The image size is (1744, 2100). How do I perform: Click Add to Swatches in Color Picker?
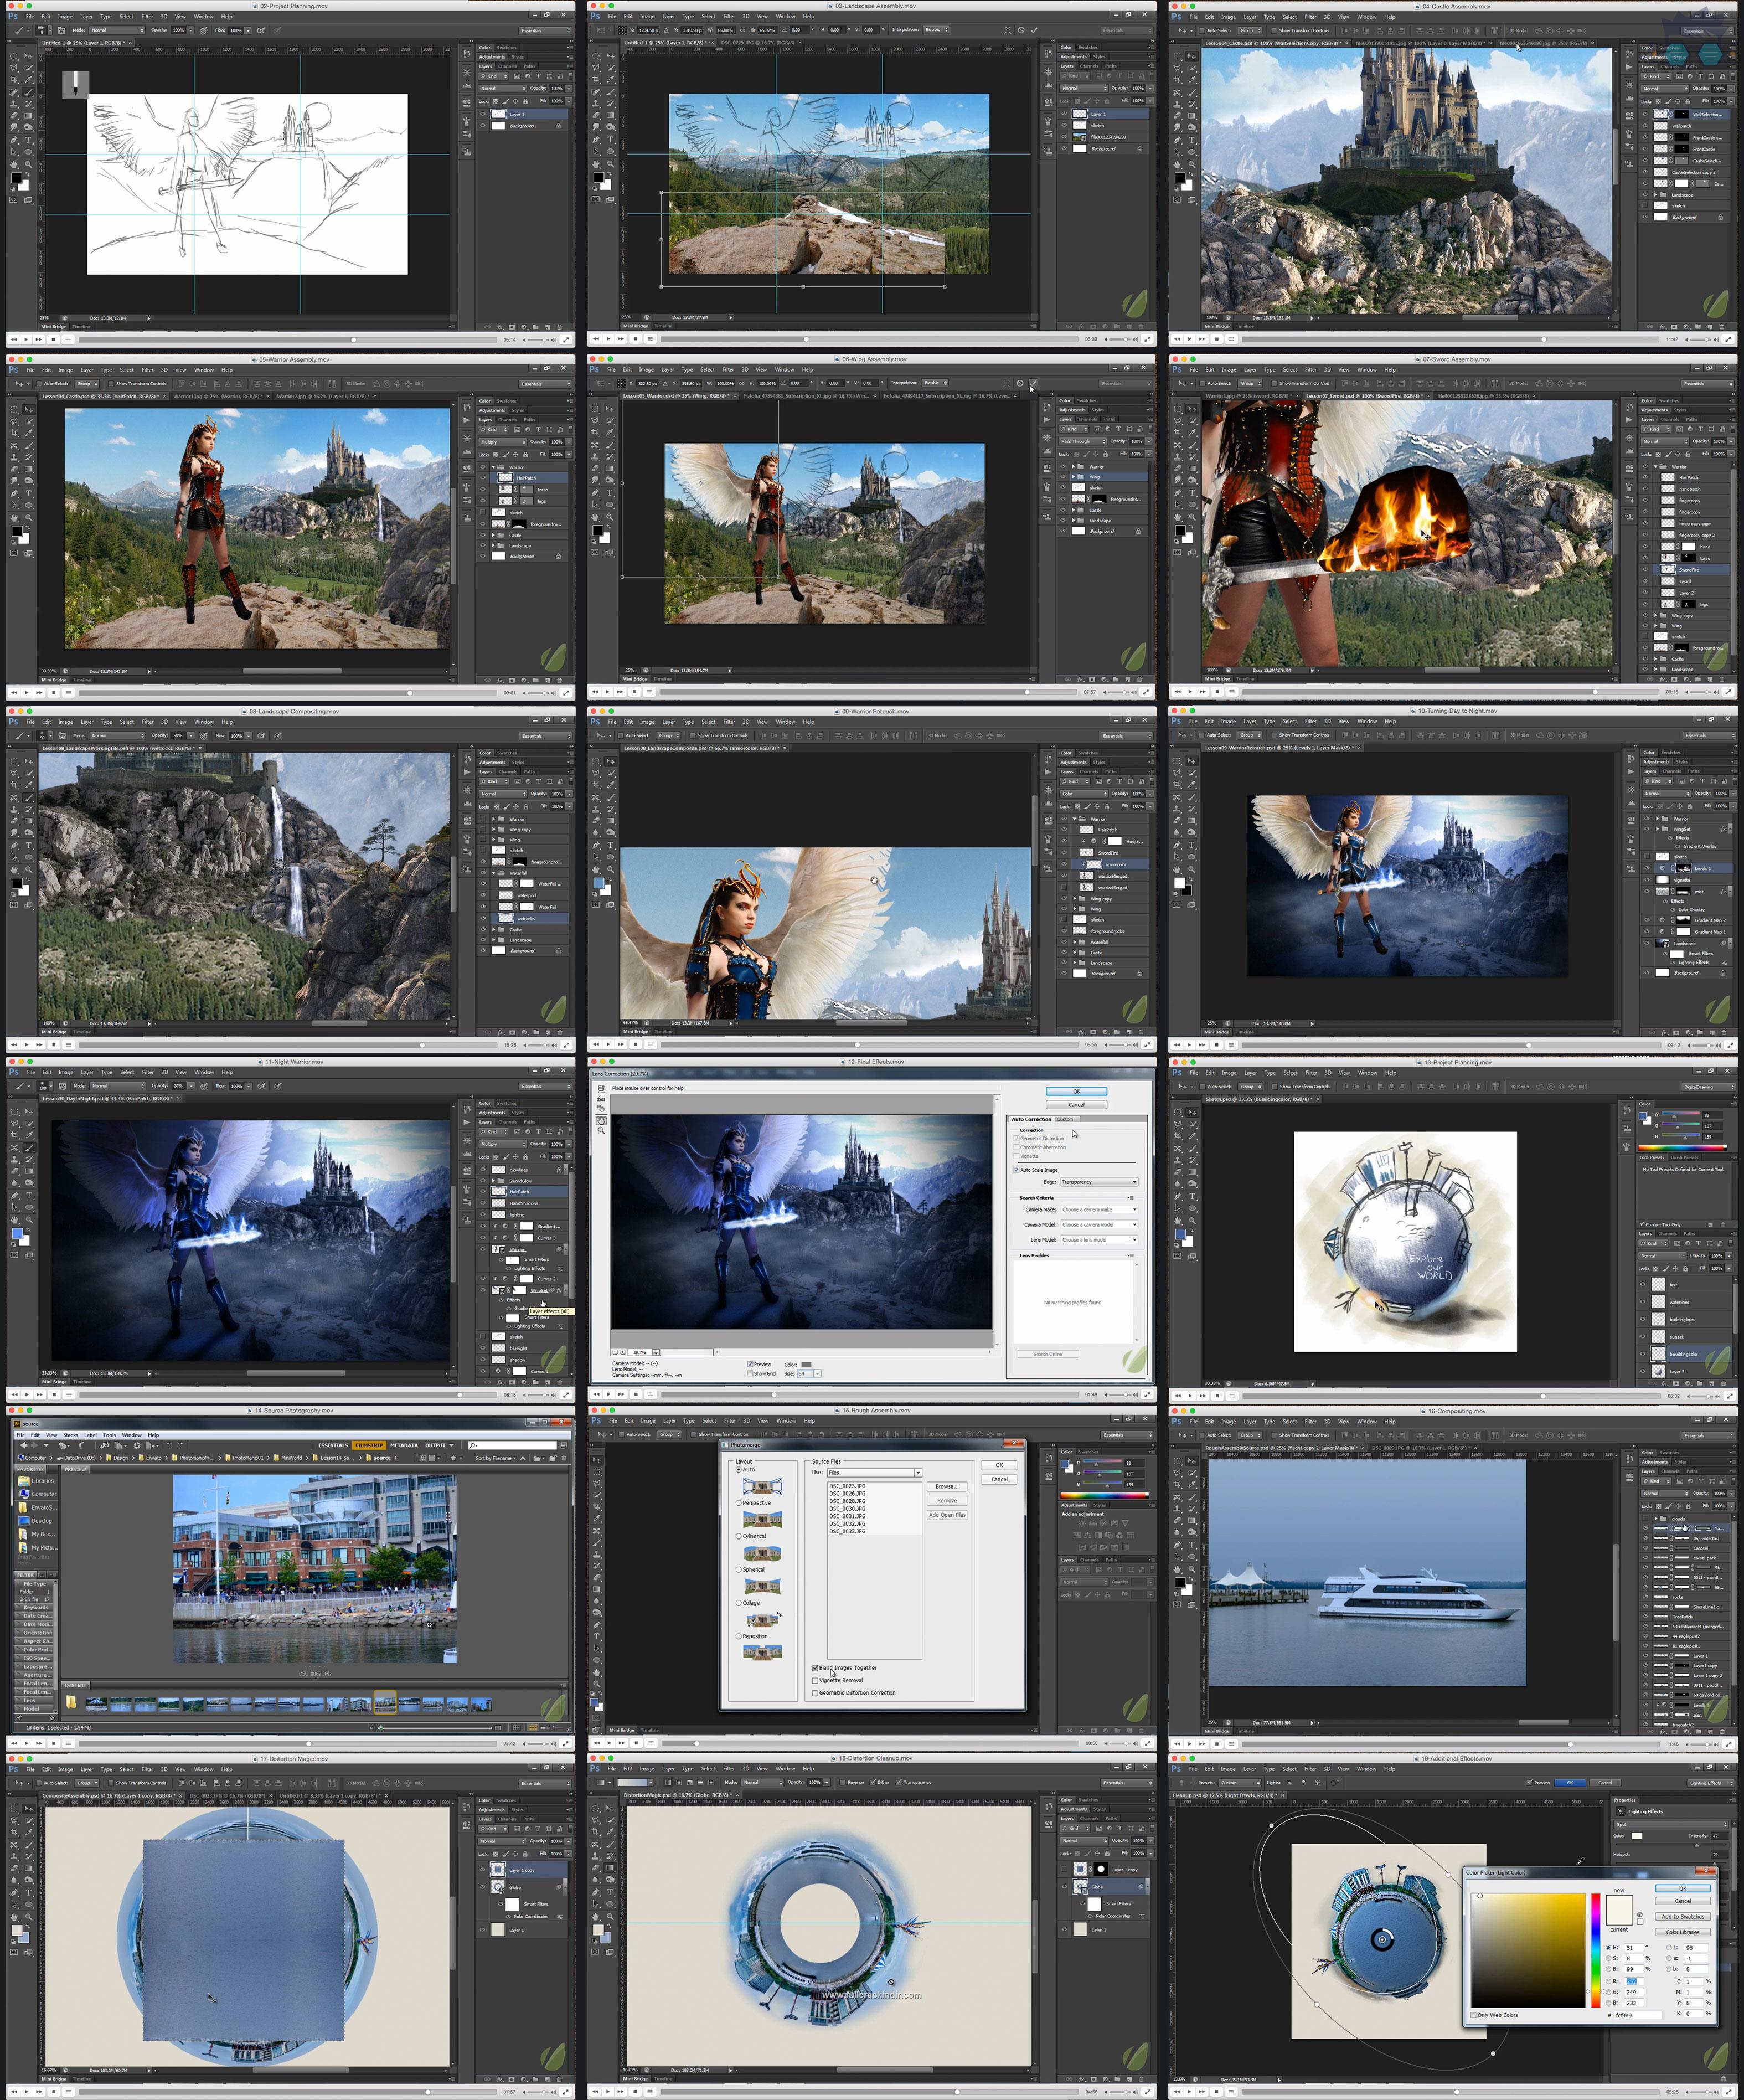click(1683, 1917)
